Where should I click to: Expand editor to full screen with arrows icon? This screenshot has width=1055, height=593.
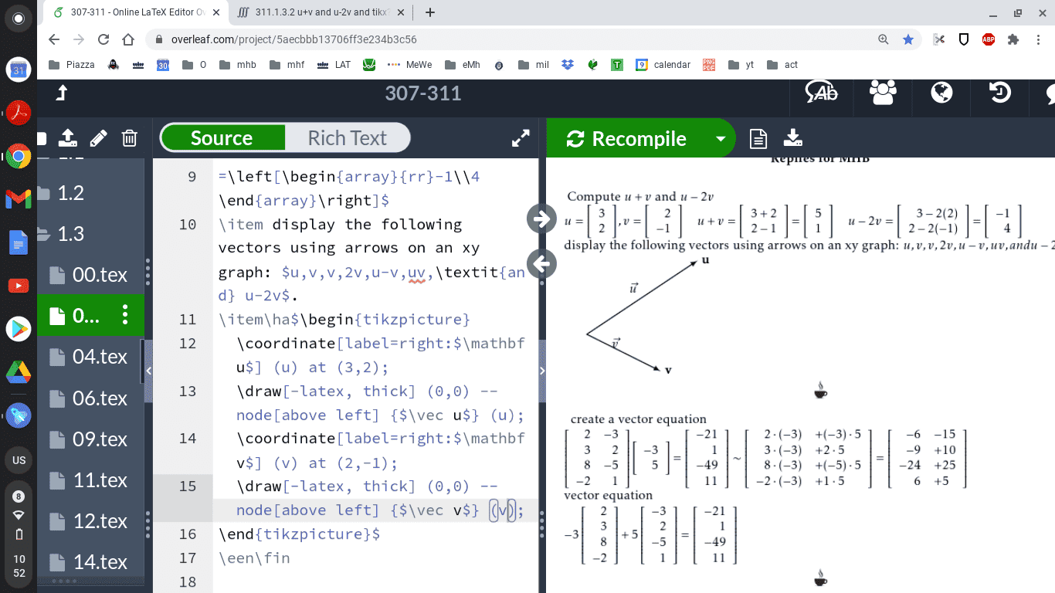tap(521, 138)
